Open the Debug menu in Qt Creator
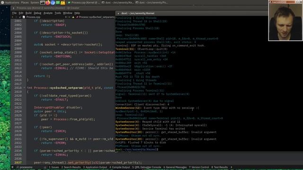This screenshot has width=303, height=170. pos(37,13)
